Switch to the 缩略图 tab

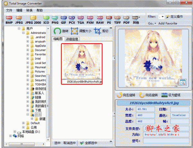(58, 39)
